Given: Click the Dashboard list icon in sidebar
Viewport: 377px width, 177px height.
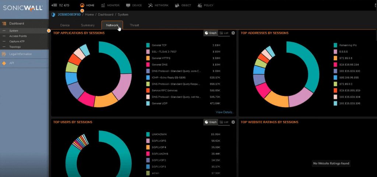Looking at the screenshot, I should click(x=4, y=24).
